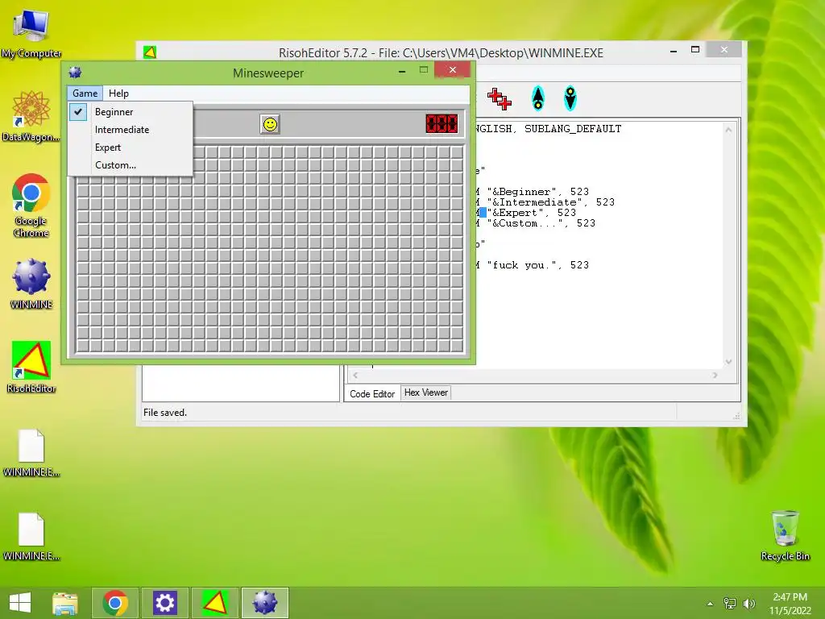Open File Explorer from the taskbar
The width and height of the screenshot is (825, 619).
65,603
